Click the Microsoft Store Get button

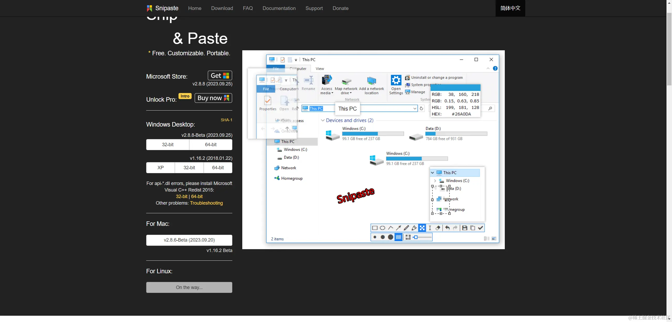(x=220, y=76)
